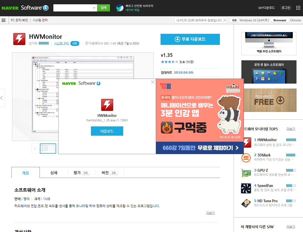
Task: Open the apps grid icon in header
Action: pos(298,8)
